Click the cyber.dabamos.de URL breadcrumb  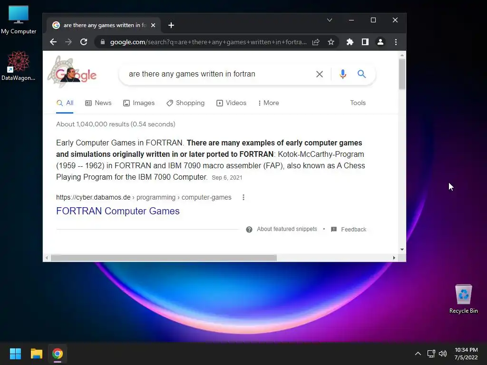point(144,197)
